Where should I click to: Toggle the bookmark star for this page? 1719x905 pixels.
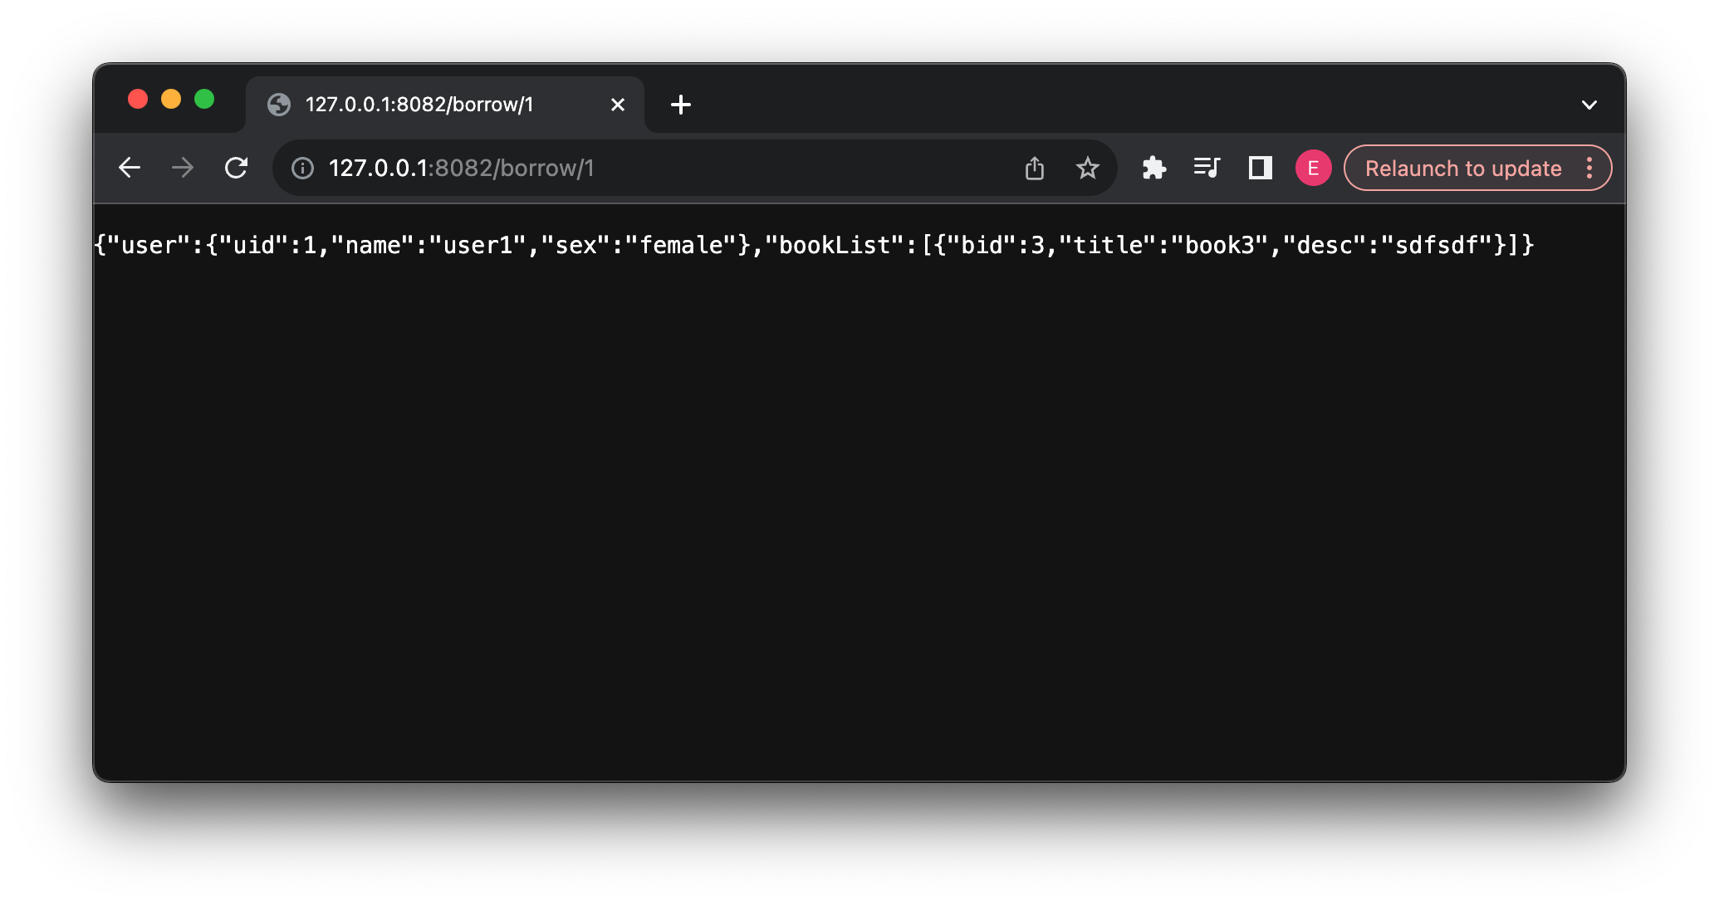[1087, 167]
